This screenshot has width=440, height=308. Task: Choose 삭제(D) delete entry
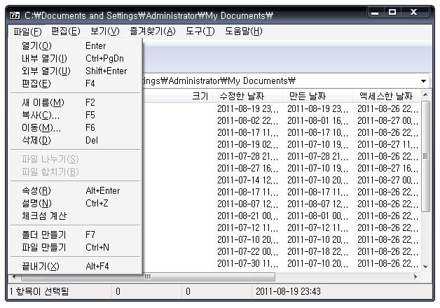coord(75,140)
